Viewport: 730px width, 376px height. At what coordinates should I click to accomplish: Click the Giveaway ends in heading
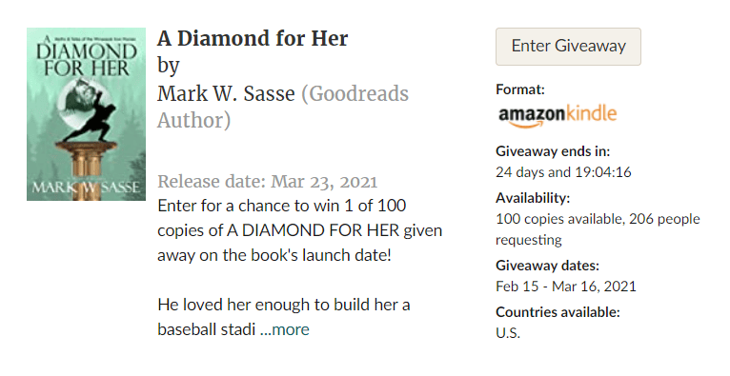click(553, 151)
